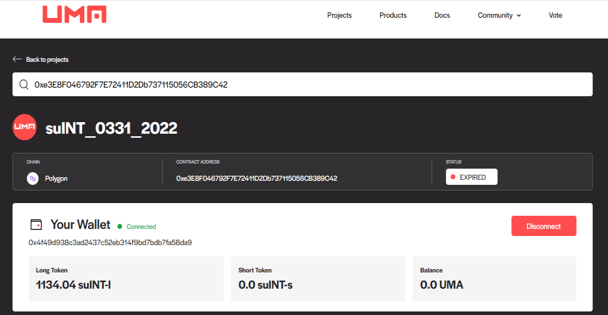The width and height of the screenshot is (608, 315).
Task: Open the Projects menu item
Action: pos(339,15)
